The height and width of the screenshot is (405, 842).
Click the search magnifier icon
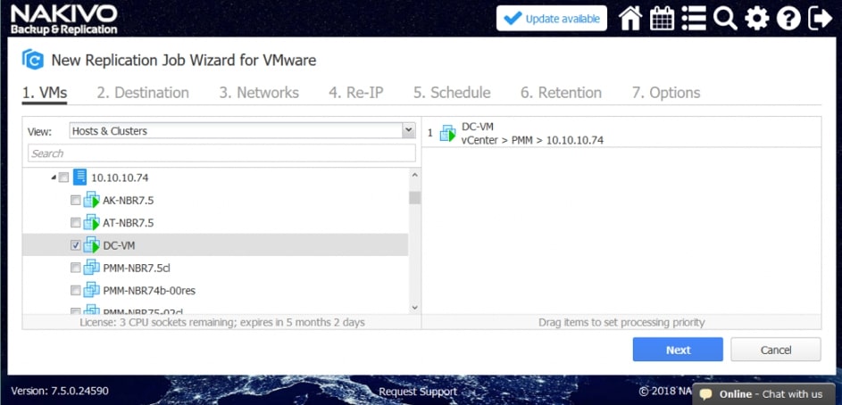725,19
